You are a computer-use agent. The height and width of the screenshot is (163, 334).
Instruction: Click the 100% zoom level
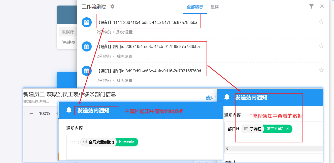45,114
